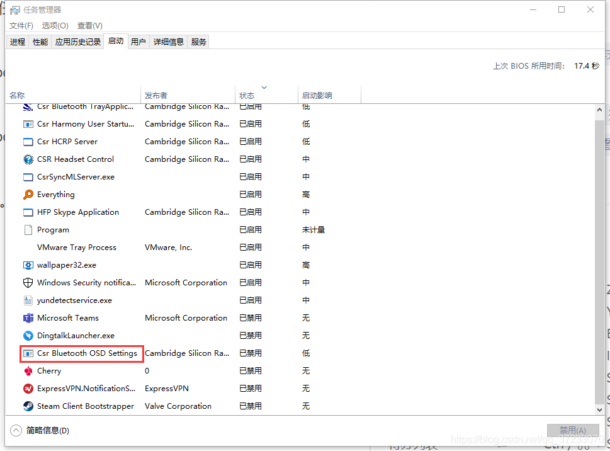Click the 17.4 秒 BIOS time value
This screenshot has height=451, width=610.
(587, 66)
